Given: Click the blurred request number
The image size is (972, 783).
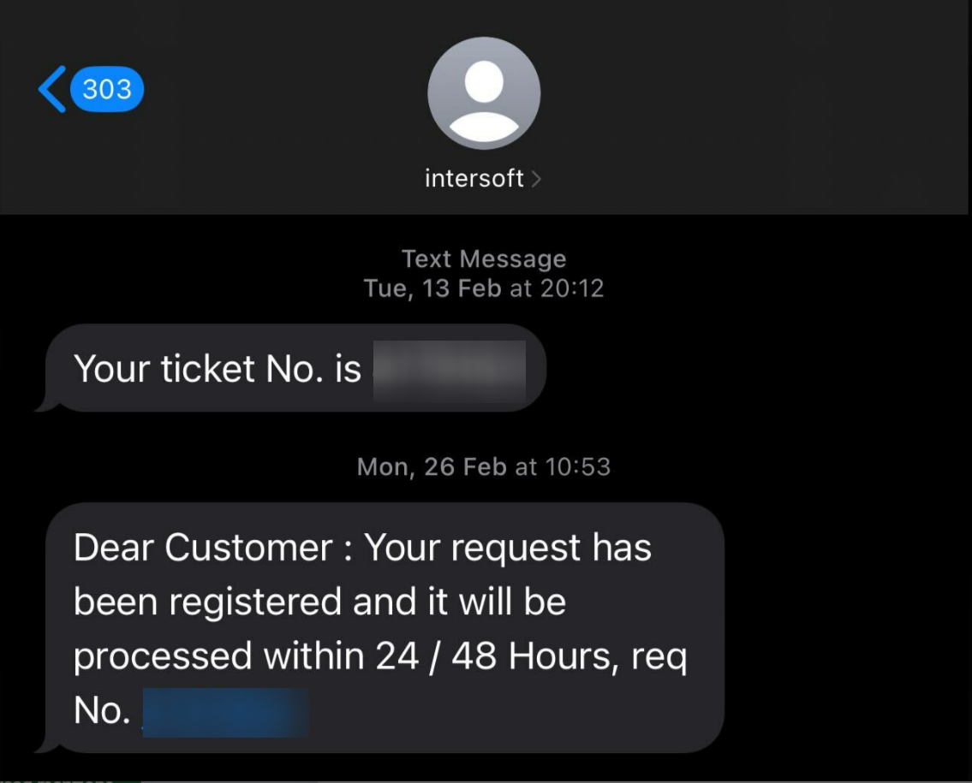Looking at the screenshot, I should [x=224, y=712].
